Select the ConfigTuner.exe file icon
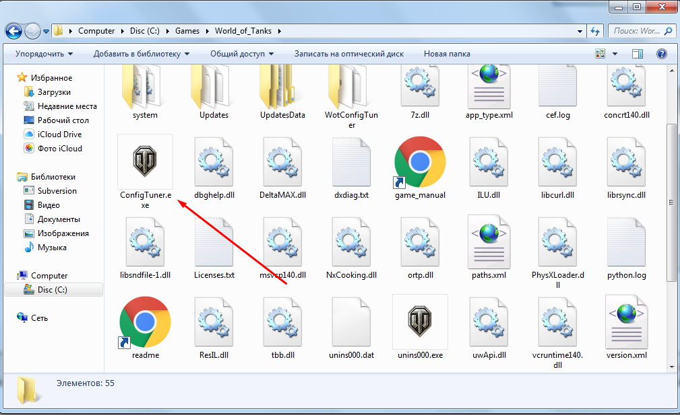 coord(145,161)
